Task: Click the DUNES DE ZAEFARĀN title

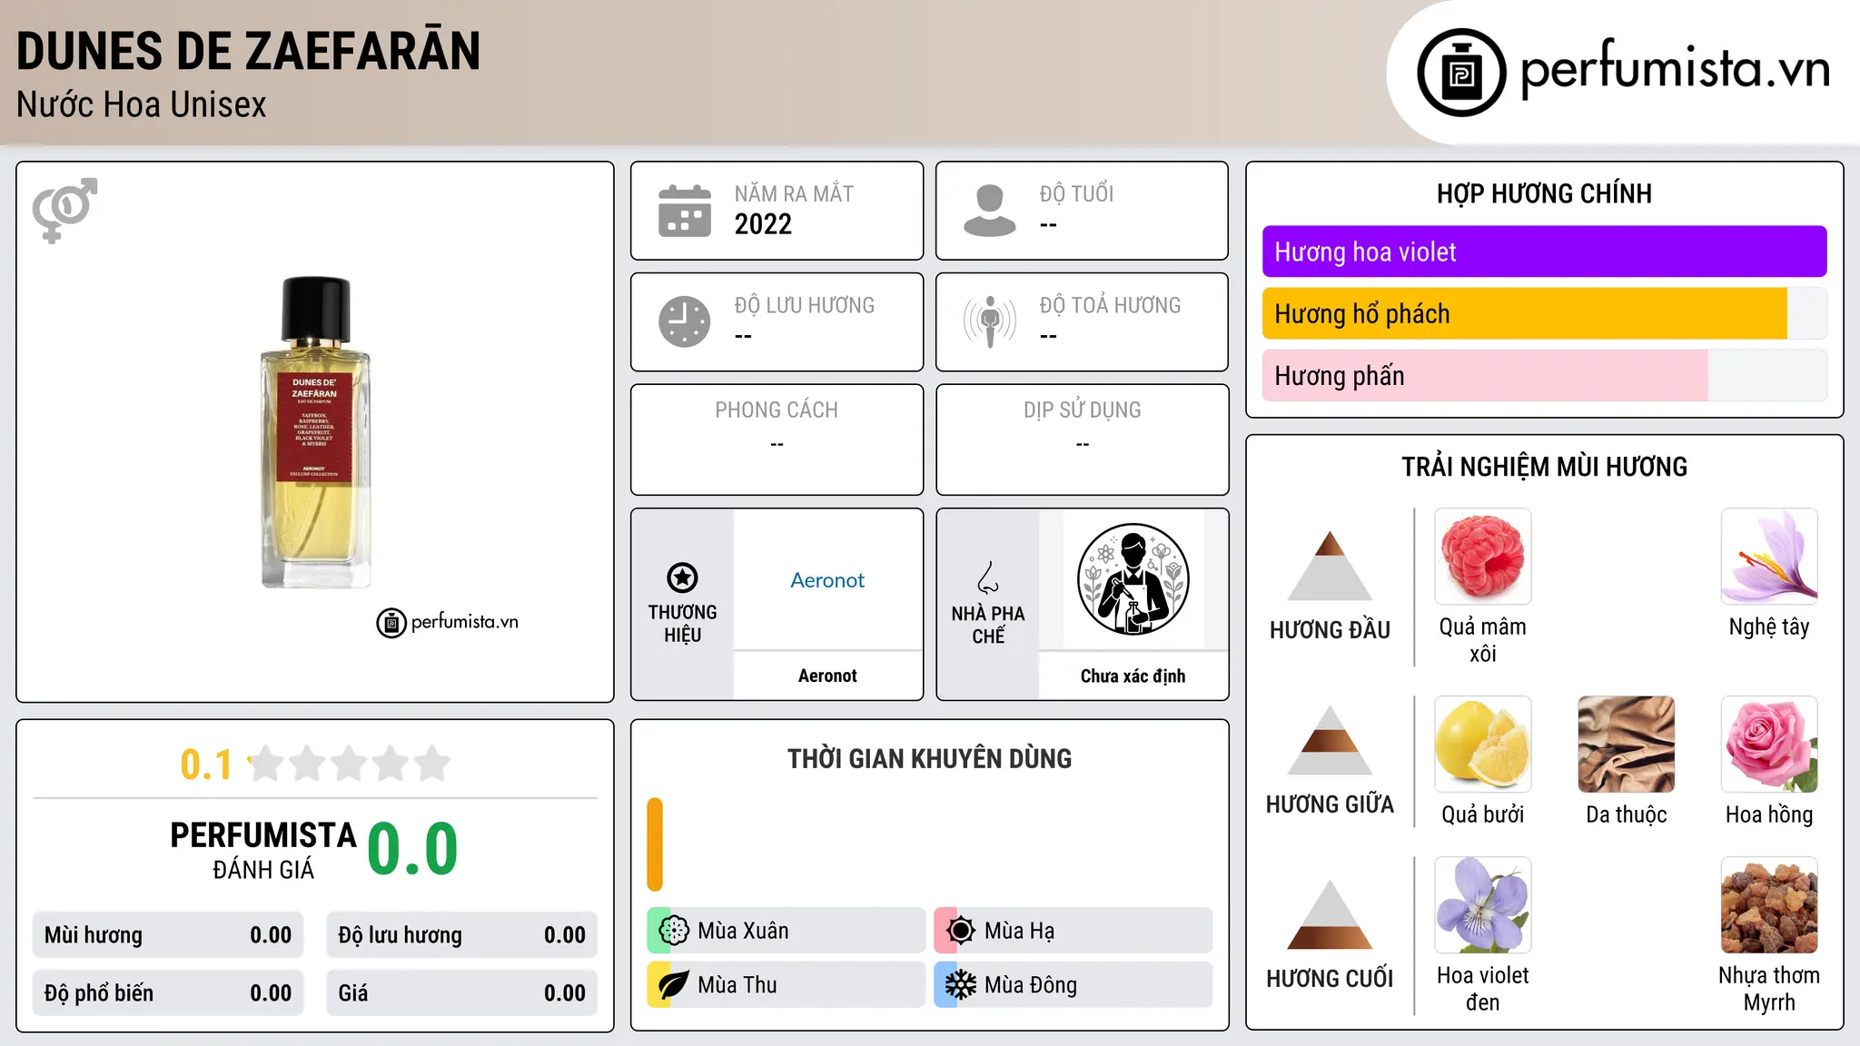Action: [x=248, y=51]
